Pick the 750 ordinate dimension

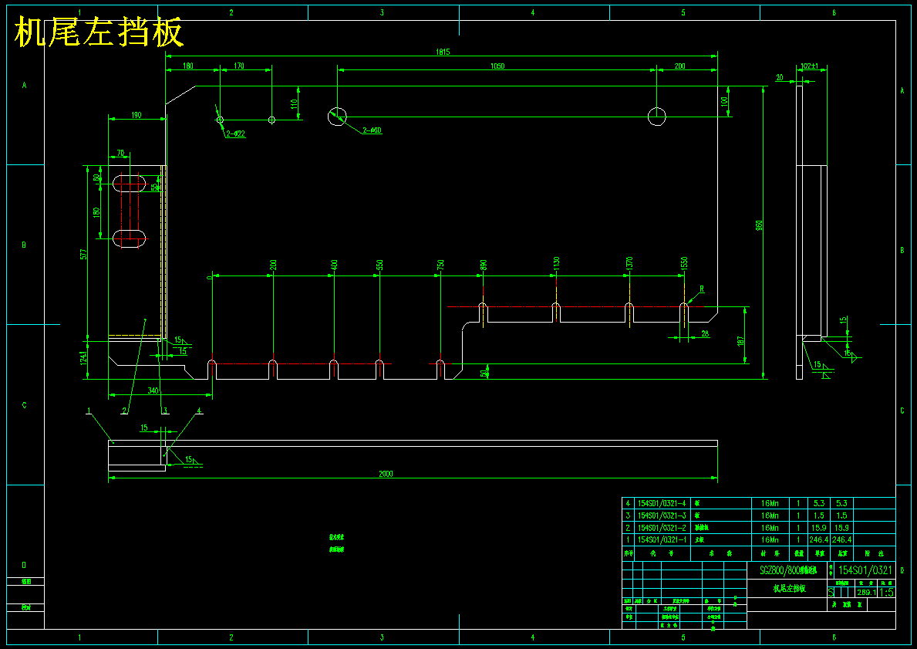[x=440, y=265]
